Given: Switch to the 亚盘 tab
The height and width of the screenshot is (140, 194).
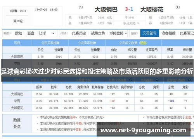Looking at the screenshot, I should [x=31, y=33].
